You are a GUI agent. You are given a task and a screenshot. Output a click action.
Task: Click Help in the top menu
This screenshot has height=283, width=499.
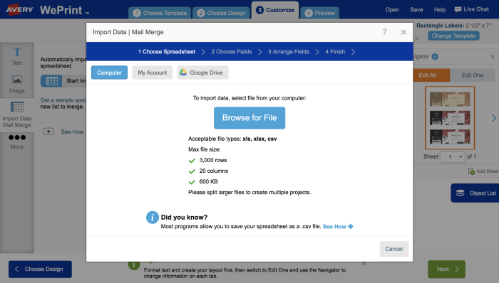coord(440,9)
